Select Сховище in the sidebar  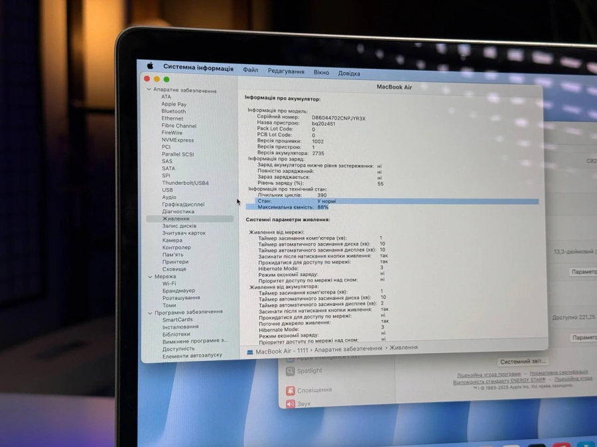point(174,269)
